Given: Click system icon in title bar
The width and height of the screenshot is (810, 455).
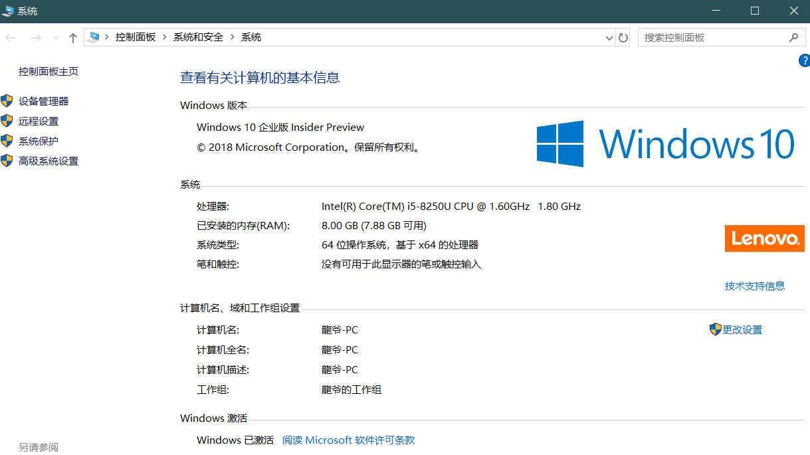Looking at the screenshot, I should point(8,11).
